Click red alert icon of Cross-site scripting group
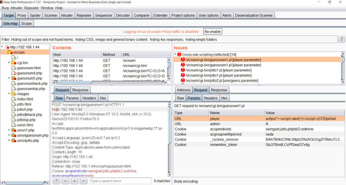Image resolution: width=346 pixels, height=185 pixels. pos(179,54)
